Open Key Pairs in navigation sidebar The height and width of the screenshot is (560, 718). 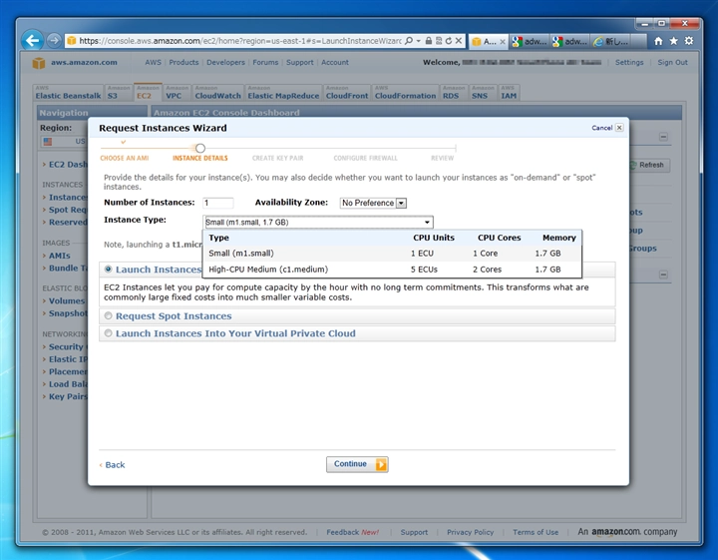click(68, 396)
